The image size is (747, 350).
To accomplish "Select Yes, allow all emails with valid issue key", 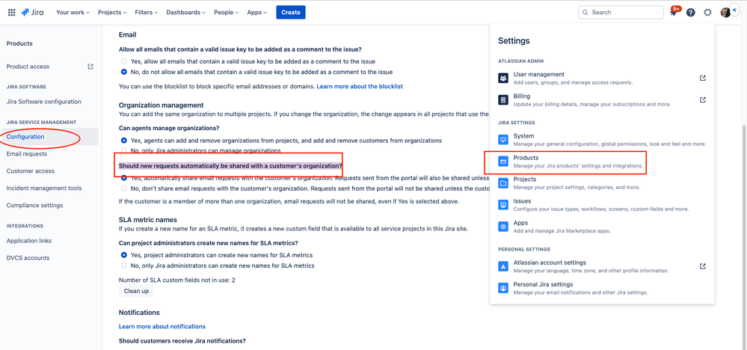I will [x=124, y=61].
